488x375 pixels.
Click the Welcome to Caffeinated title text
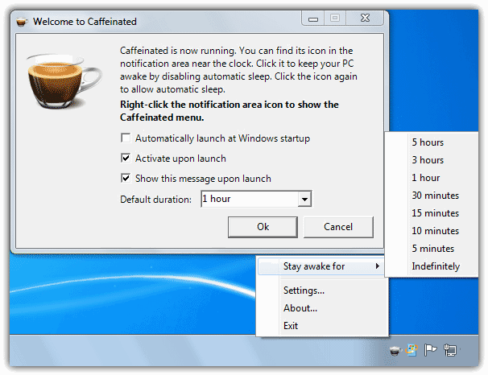(x=85, y=22)
